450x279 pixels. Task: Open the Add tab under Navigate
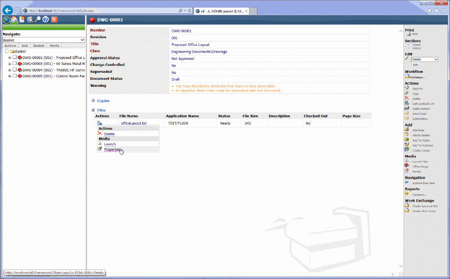point(24,45)
